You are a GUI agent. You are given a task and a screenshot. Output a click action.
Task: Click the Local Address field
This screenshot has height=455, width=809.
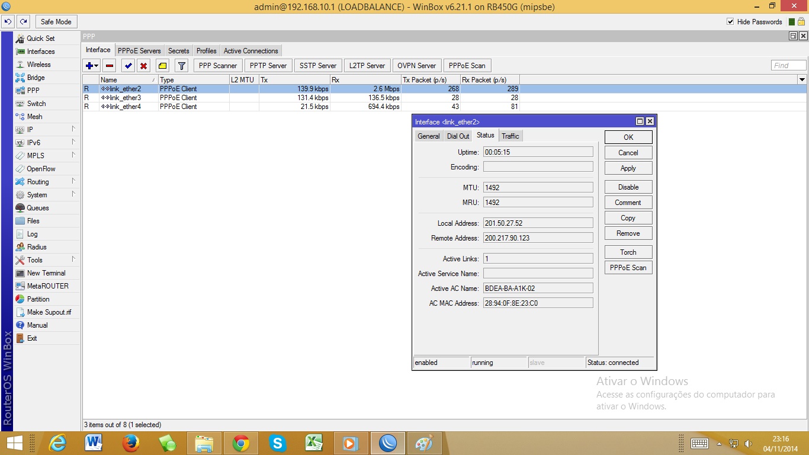click(x=538, y=223)
